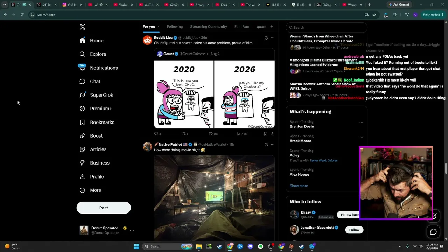Viewport: 448px width, 252px height.
Task: Open a new browser tab
Action: click(x=369, y=5)
